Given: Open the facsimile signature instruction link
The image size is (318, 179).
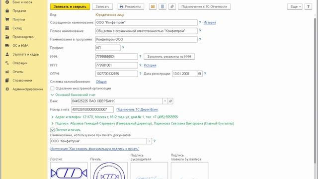Looking at the screenshot, I should click(95, 149).
